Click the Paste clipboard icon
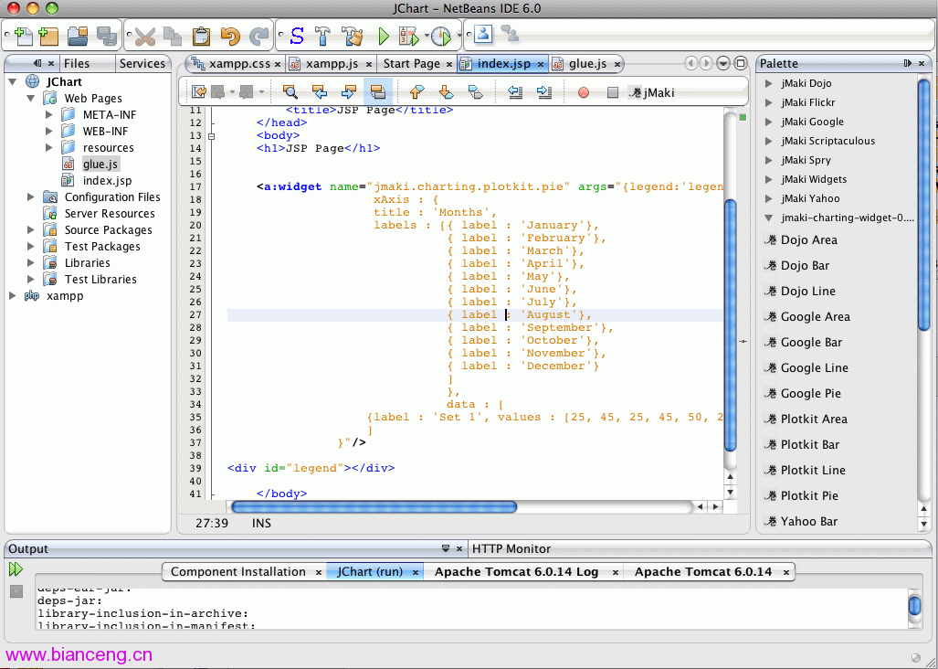 pos(202,37)
